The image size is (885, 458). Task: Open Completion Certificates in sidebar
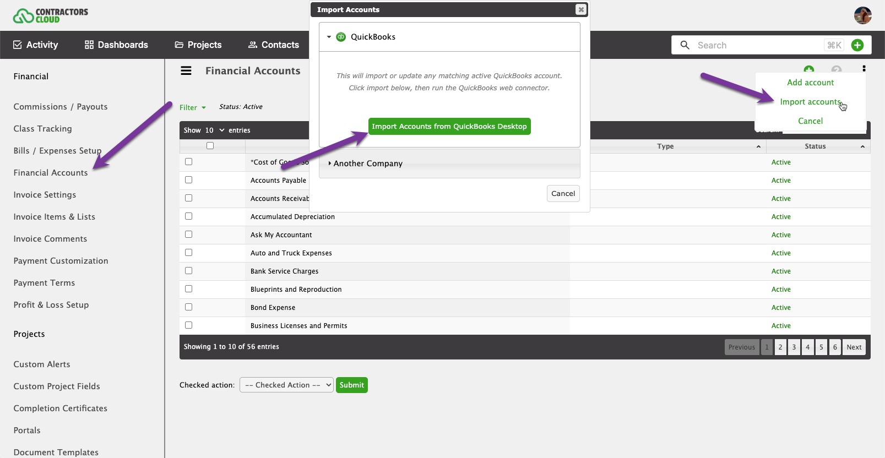tap(60, 408)
